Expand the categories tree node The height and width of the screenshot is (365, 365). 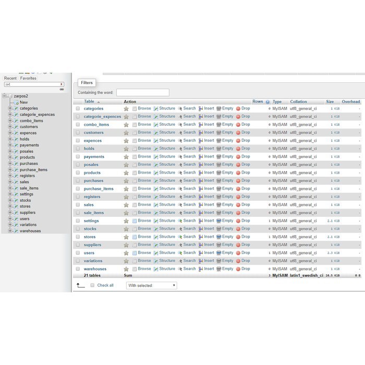pos(10,108)
